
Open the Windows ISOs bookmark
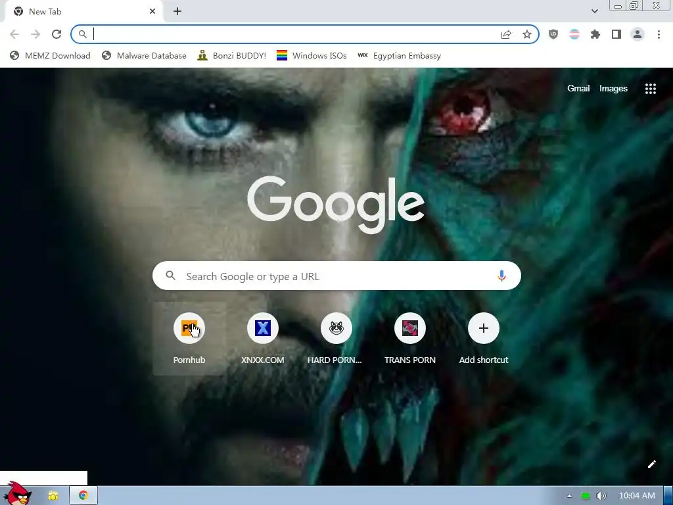[x=312, y=55]
